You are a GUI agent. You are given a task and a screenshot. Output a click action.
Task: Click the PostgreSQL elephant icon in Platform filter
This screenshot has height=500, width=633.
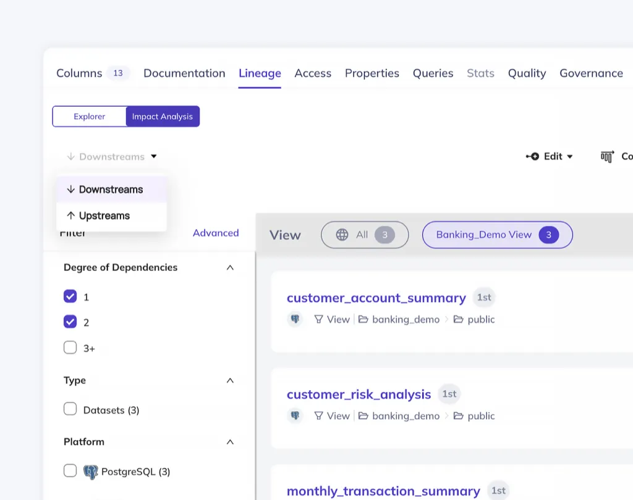click(x=90, y=472)
